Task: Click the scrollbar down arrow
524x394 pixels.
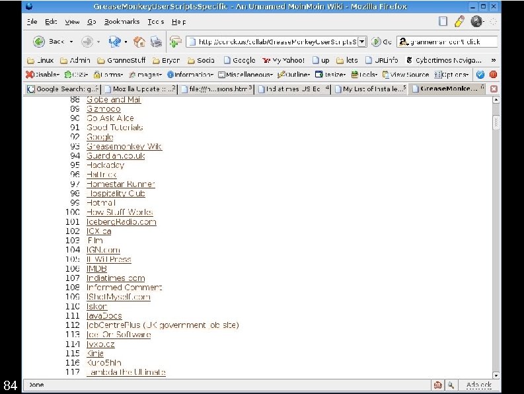Action: click(496, 375)
